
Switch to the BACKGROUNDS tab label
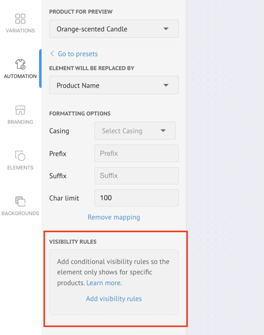coord(20,213)
